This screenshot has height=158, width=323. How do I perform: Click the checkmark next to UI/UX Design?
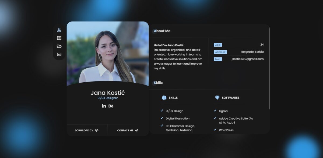pos(162,111)
